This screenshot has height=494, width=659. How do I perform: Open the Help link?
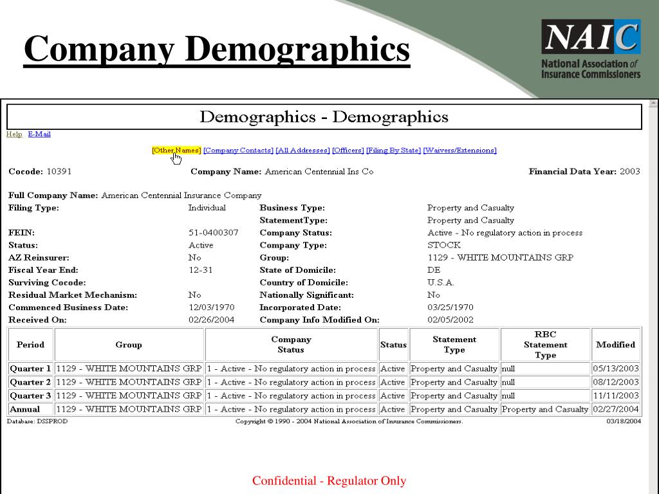click(14, 134)
